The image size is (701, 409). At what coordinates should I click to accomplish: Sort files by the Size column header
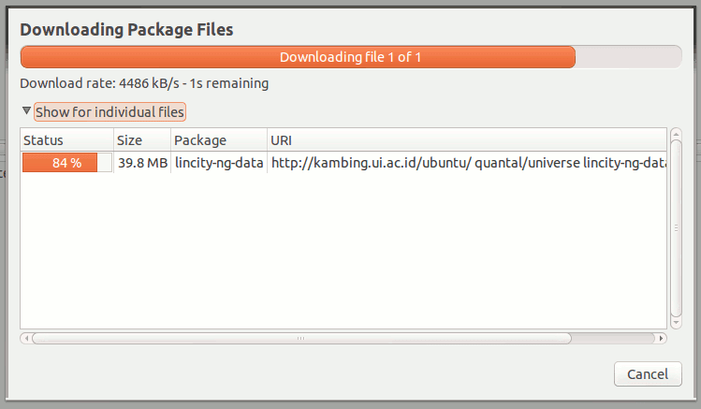click(x=141, y=140)
